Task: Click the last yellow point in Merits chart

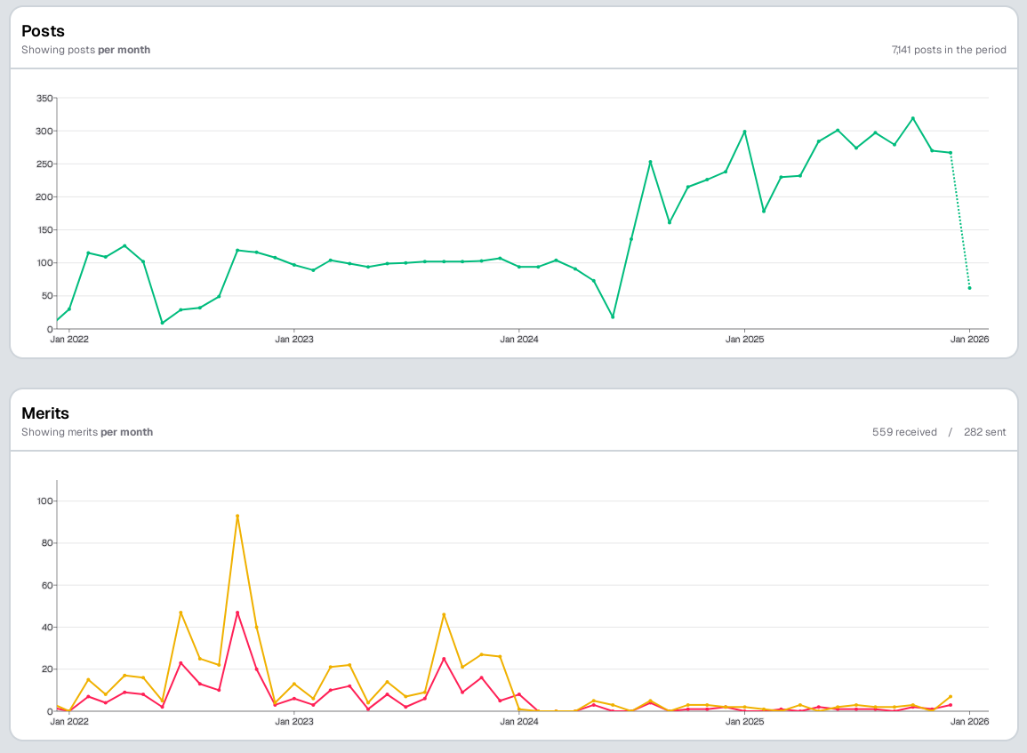Action: [x=951, y=696]
